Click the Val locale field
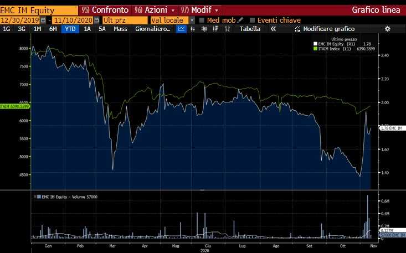 169,20
